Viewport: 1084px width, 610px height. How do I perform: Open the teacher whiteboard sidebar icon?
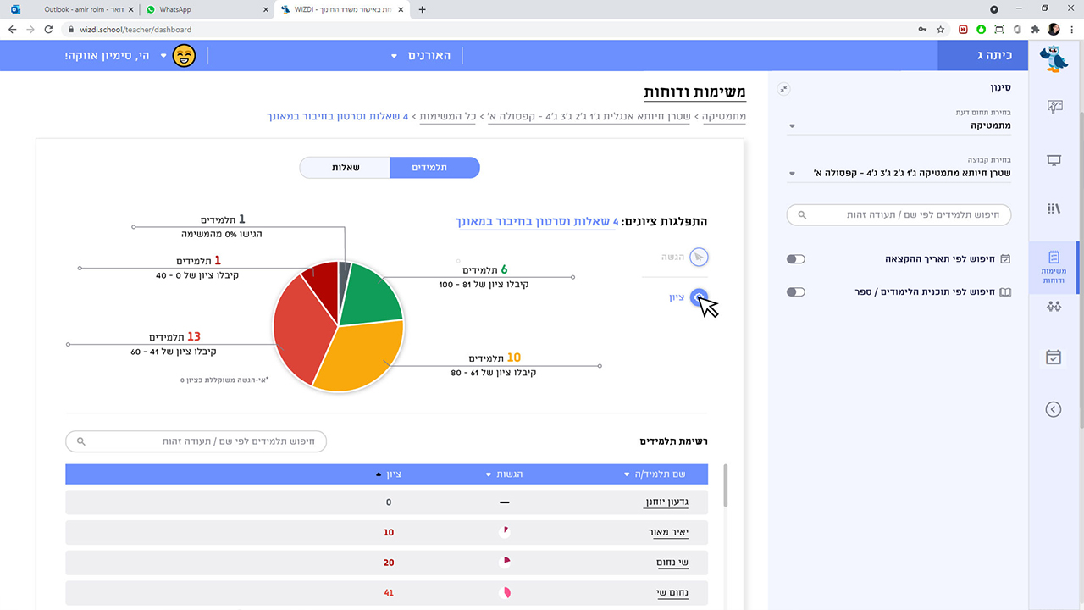point(1054,107)
